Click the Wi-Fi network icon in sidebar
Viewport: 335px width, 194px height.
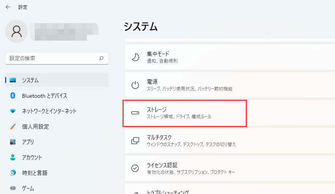(13, 111)
